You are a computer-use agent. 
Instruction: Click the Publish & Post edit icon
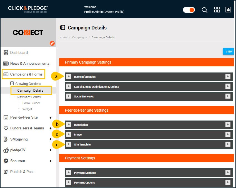pos(6,172)
